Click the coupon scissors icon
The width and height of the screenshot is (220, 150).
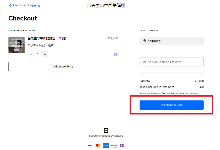tap(144, 62)
